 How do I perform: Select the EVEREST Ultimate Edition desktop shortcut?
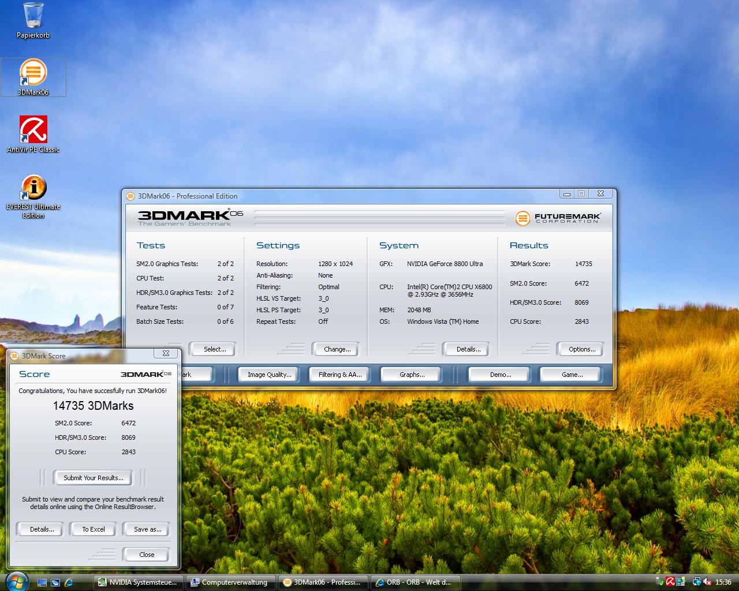point(33,197)
